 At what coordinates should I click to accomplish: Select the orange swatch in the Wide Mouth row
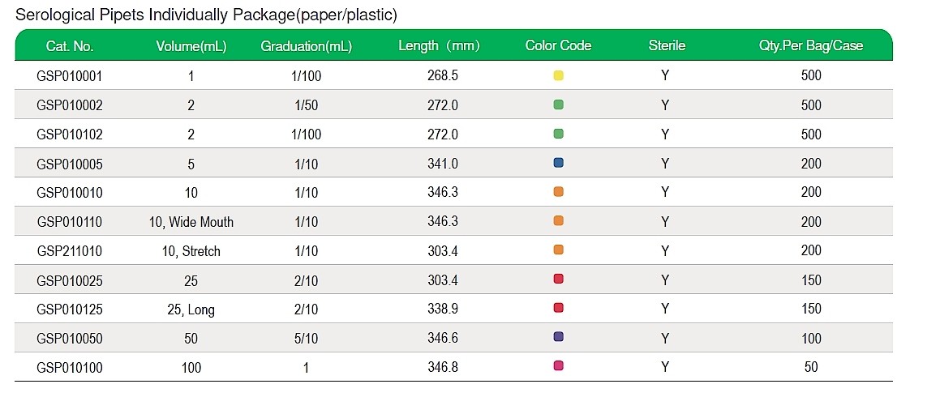[558, 221]
